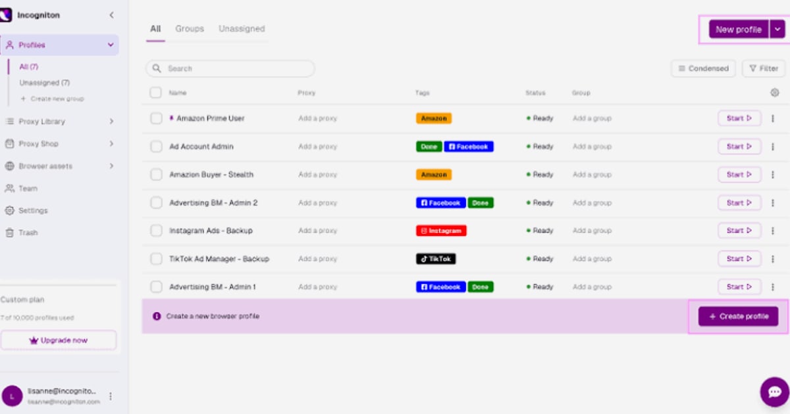Open the chat support bubble
Viewport: 790px width, 414px height.
point(774,392)
